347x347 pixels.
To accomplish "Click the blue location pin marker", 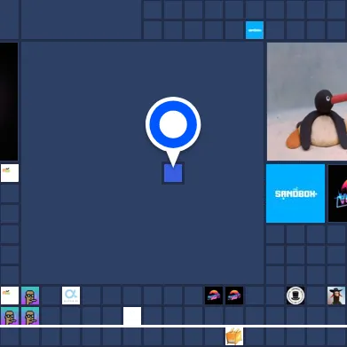I will click(173, 124).
